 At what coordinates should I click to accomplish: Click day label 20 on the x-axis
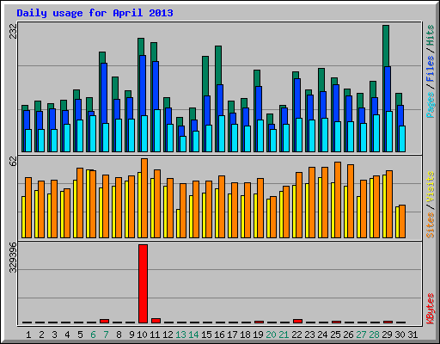click(x=271, y=335)
